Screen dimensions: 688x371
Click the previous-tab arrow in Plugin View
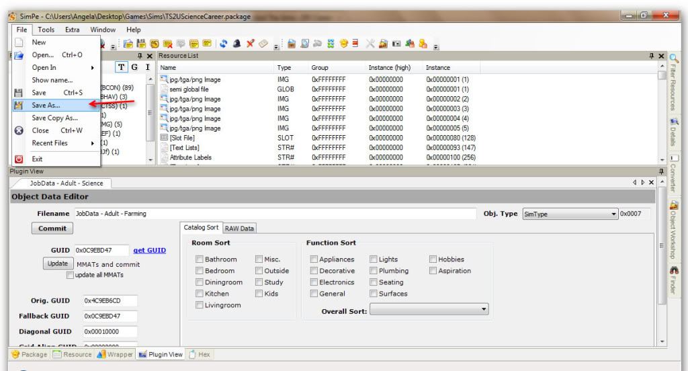[x=634, y=182]
